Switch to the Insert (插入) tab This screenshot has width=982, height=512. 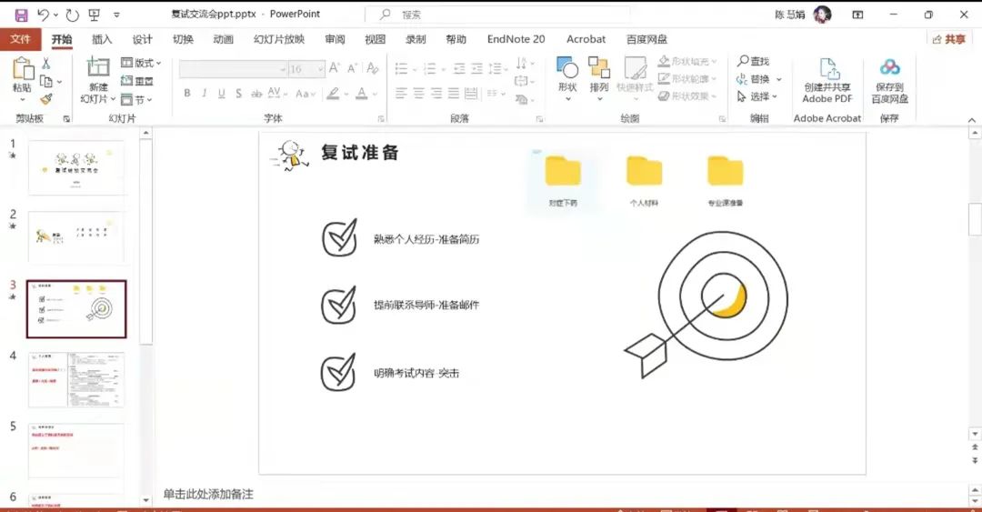click(102, 39)
